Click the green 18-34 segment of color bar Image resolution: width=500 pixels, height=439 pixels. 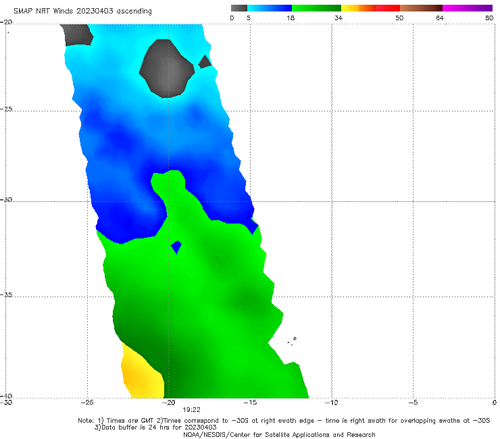click(x=316, y=8)
